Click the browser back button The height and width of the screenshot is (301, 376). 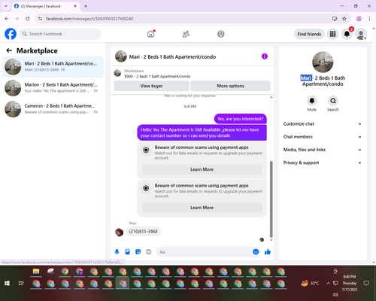coord(7,19)
